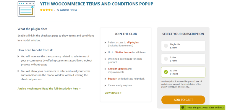Click the chat bubble icon
Viewport: 227px width, 110px height.
coord(183,108)
